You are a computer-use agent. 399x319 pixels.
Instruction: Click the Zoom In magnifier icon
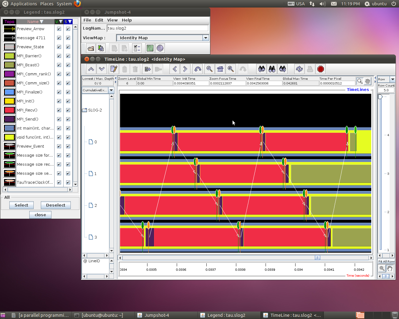click(x=231, y=69)
